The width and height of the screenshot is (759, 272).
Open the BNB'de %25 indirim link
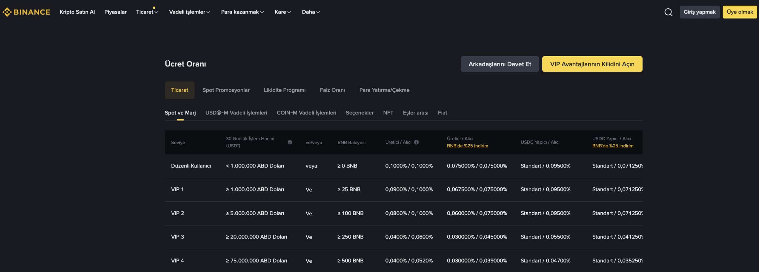(467, 146)
